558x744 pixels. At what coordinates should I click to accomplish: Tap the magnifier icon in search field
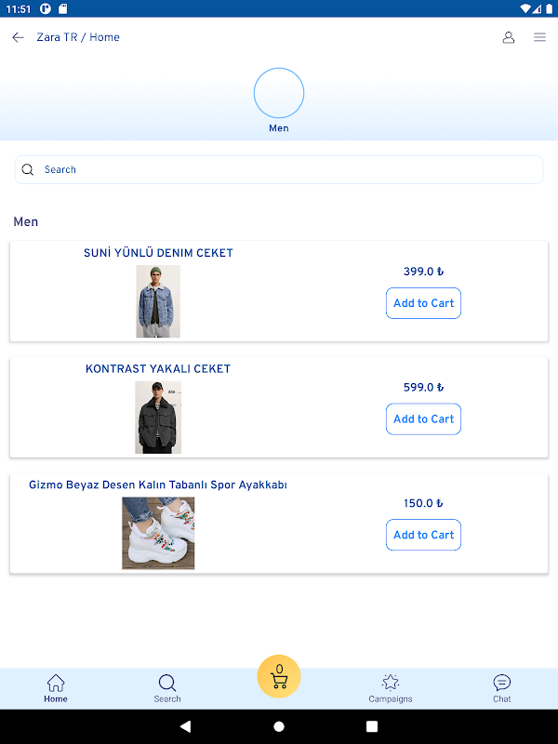[28, 170]
